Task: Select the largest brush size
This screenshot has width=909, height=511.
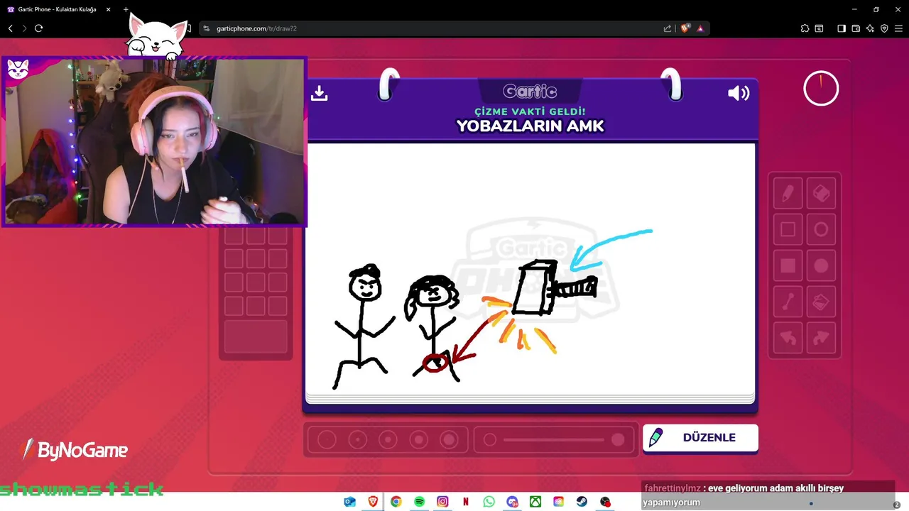Action: [x=449, y=440]
